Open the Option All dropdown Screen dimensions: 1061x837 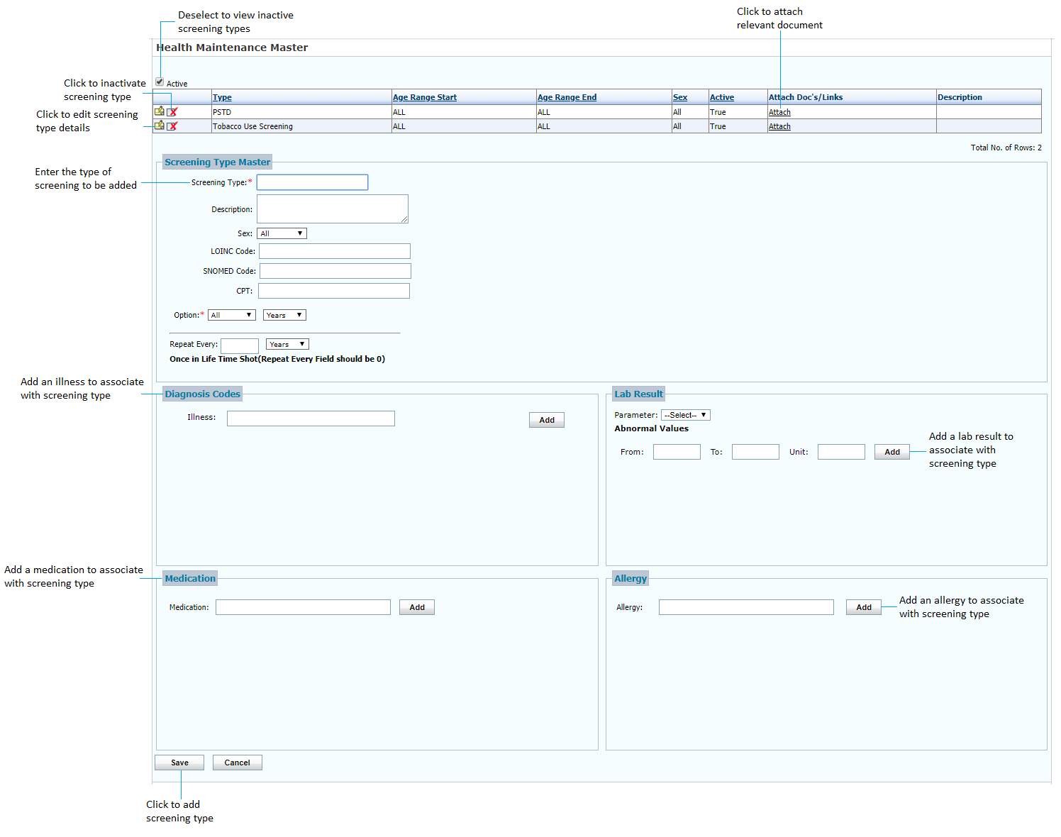(231, 315)
